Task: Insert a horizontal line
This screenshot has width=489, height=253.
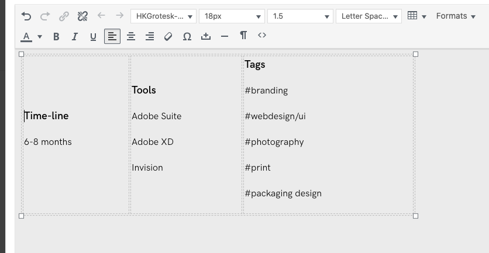Action: tap(225, 36)
